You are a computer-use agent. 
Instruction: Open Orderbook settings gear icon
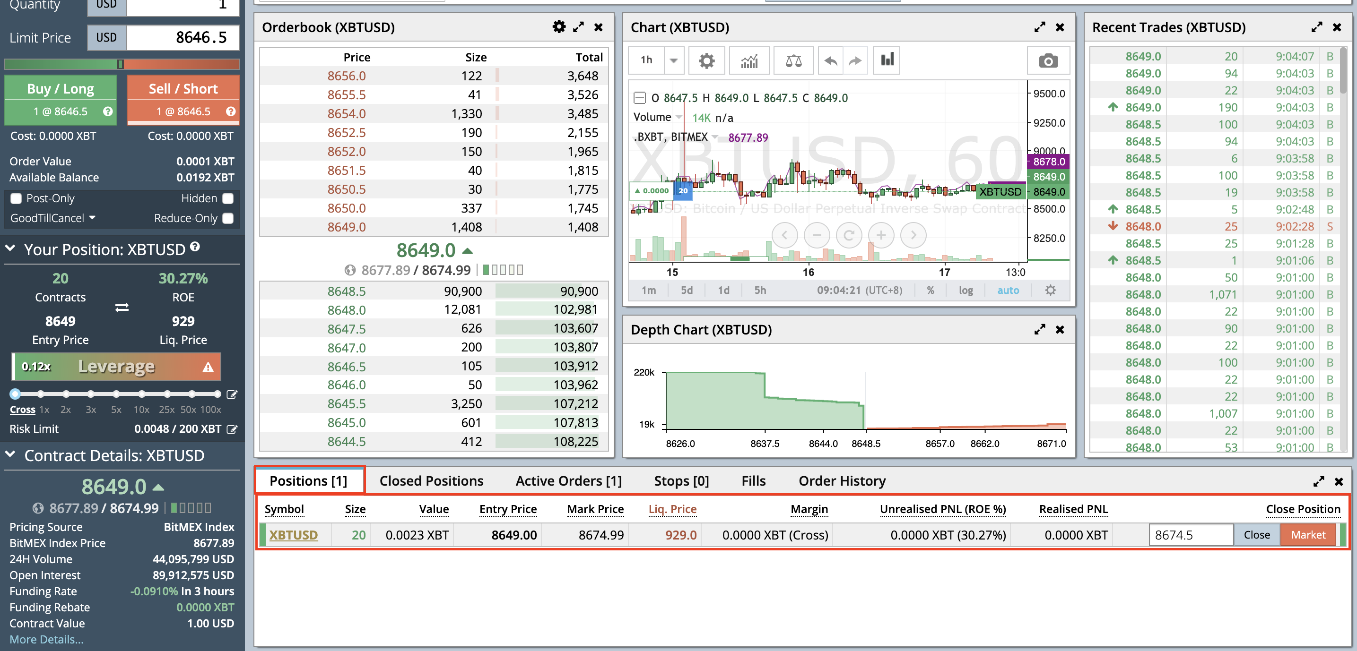tap(558, 27)
